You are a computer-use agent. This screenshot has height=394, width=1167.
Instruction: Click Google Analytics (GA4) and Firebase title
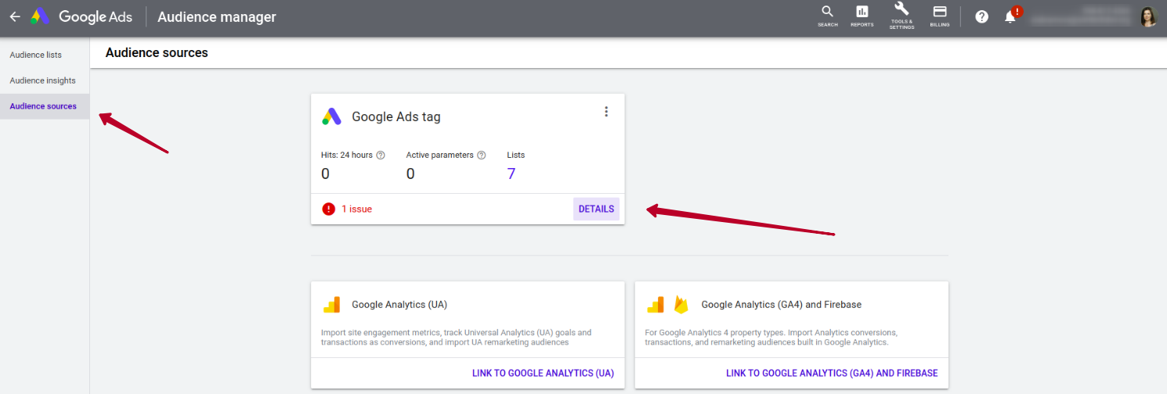[782, 304]
